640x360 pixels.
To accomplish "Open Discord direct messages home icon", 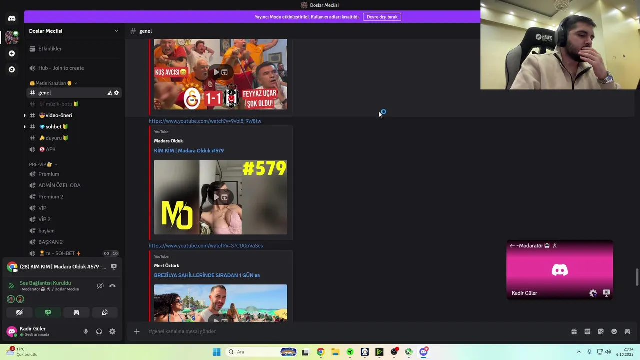I will (x=12, y=19).
